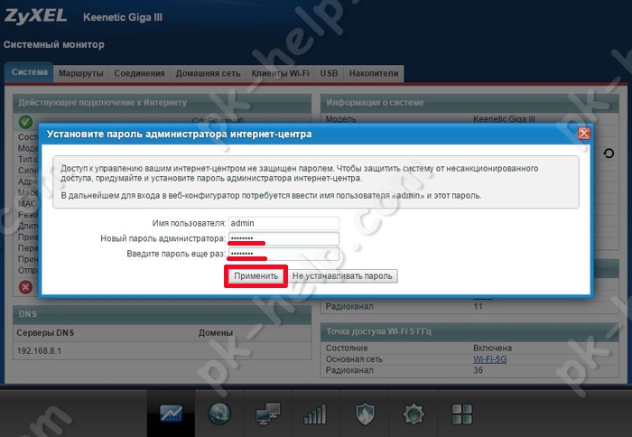The height and width of the screenshot is (437, 632).
Task: Click the Системный монитор page title
Action: point(53,44)
